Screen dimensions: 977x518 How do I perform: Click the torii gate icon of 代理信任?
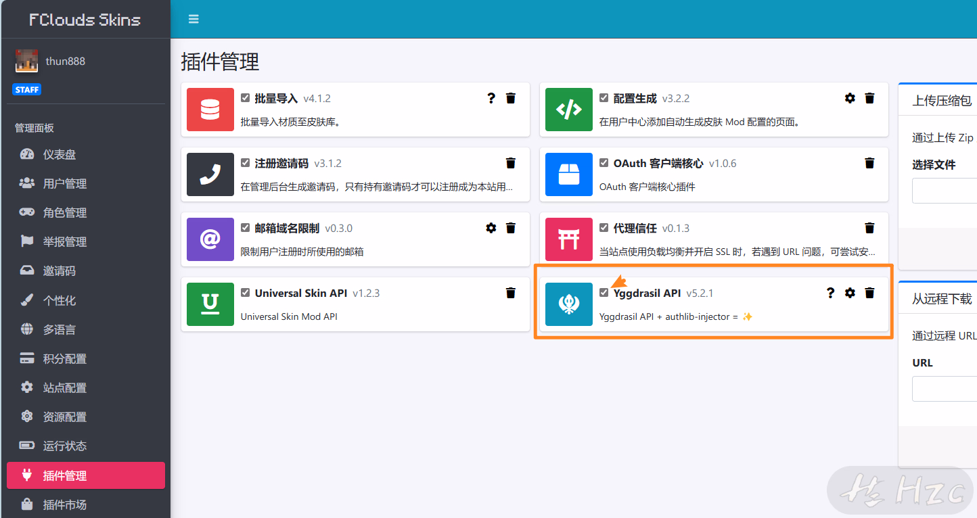pos(569,239)
